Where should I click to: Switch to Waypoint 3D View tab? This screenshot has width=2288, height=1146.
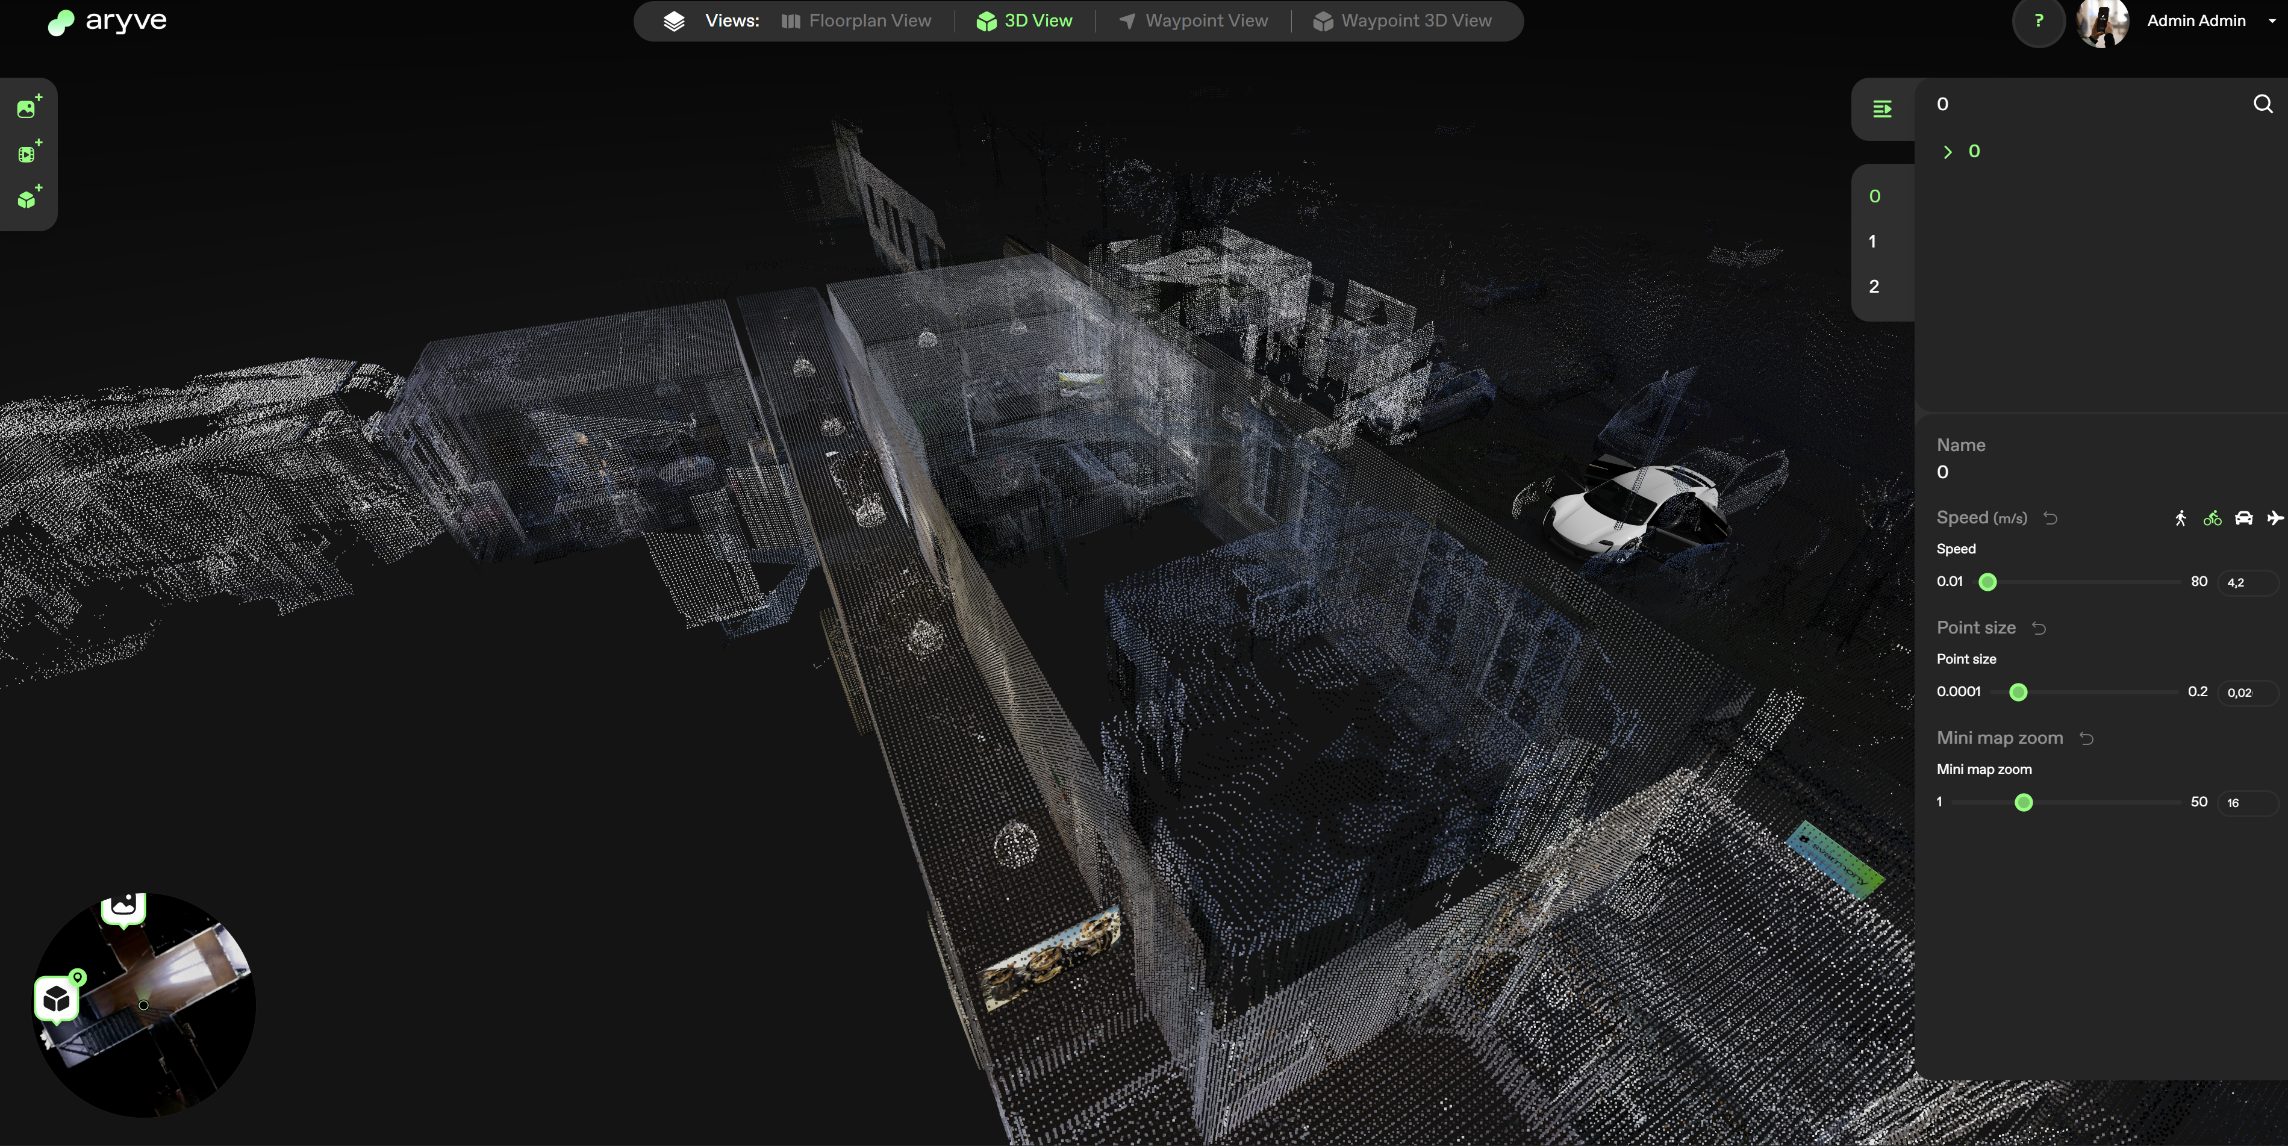1403,21
